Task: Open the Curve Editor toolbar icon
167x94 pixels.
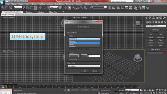Action: click(x=127, y=8)
